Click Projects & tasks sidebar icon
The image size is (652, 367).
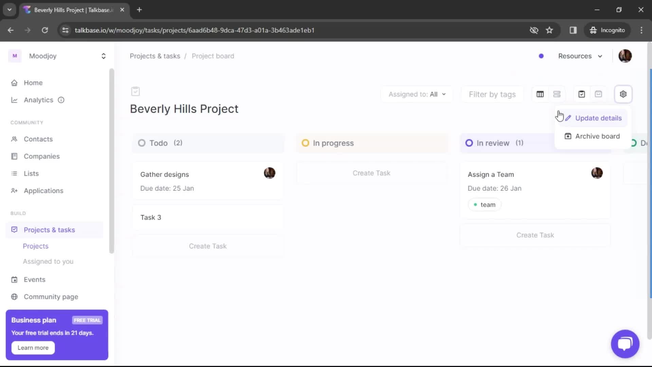tap(14, 229)
